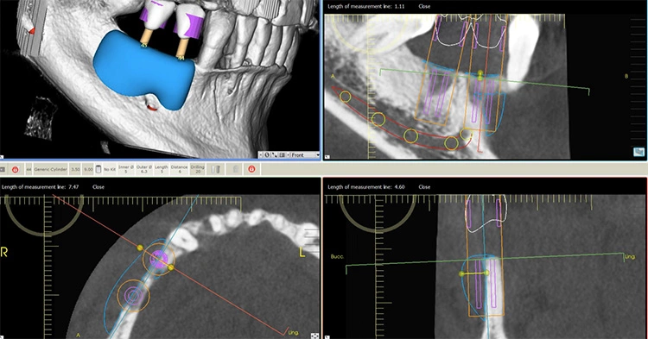Click the Bucc. label in cross-sectional view
Image resolution: width=648 pixels, height=339 pixels.
pos(337,256)
